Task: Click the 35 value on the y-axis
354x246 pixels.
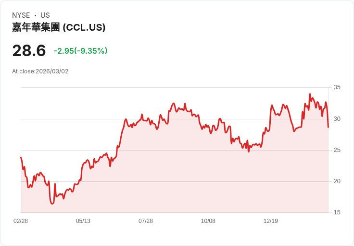Action: point(337,87)
